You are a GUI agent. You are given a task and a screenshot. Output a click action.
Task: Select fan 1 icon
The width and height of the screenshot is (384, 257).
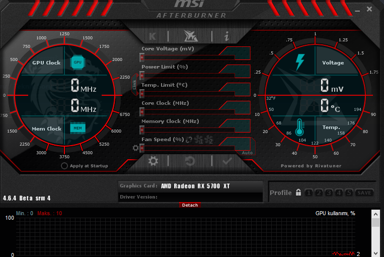199,140
